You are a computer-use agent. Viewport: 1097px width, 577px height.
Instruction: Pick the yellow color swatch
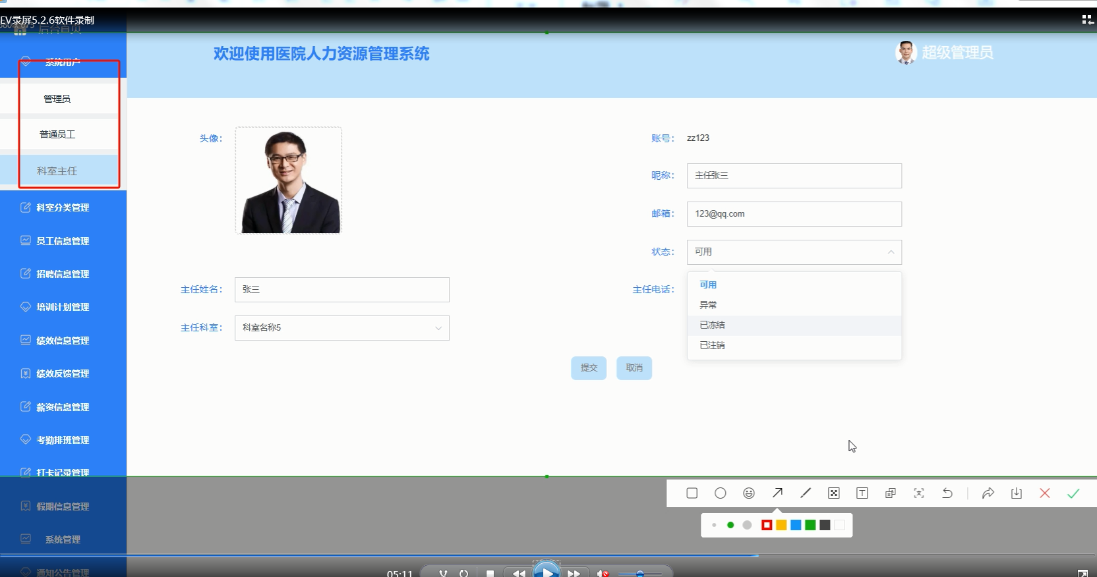click(781, 525)
